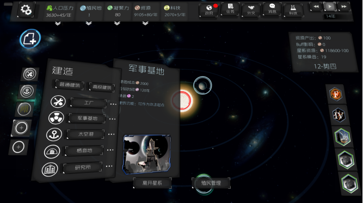This screenshot has width=363, height=203.
Task: Choose 栖息地 building button
Action: point(84,151)
